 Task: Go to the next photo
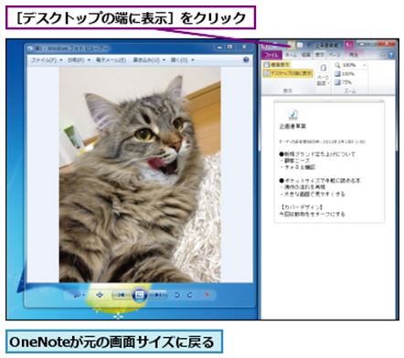[158, 295]
